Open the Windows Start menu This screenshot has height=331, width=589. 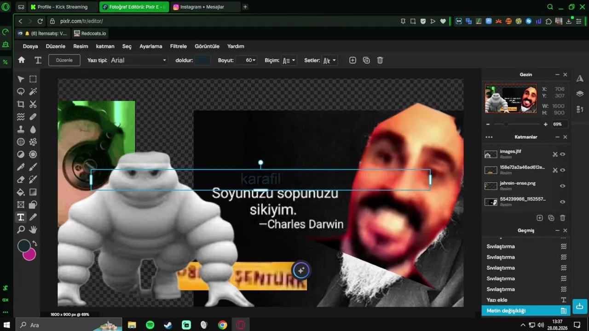pos(7,325)
